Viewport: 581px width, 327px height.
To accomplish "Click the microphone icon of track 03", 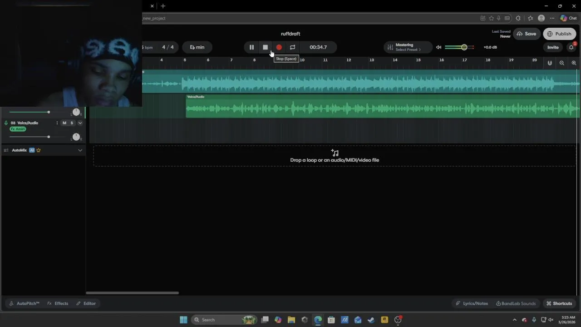I will point(6,123).
